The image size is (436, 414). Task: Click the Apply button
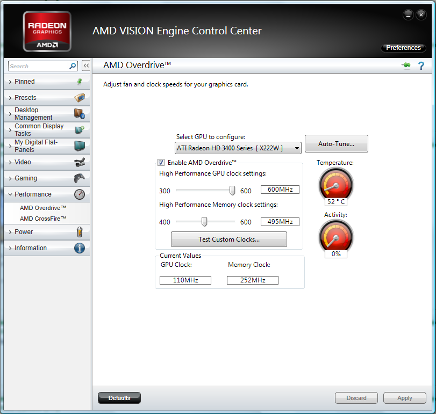coord(405,398)
